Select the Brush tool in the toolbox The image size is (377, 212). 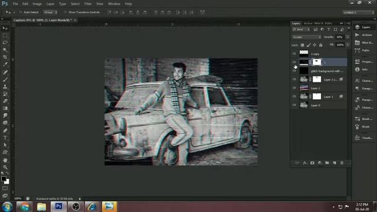coord(5,79)
